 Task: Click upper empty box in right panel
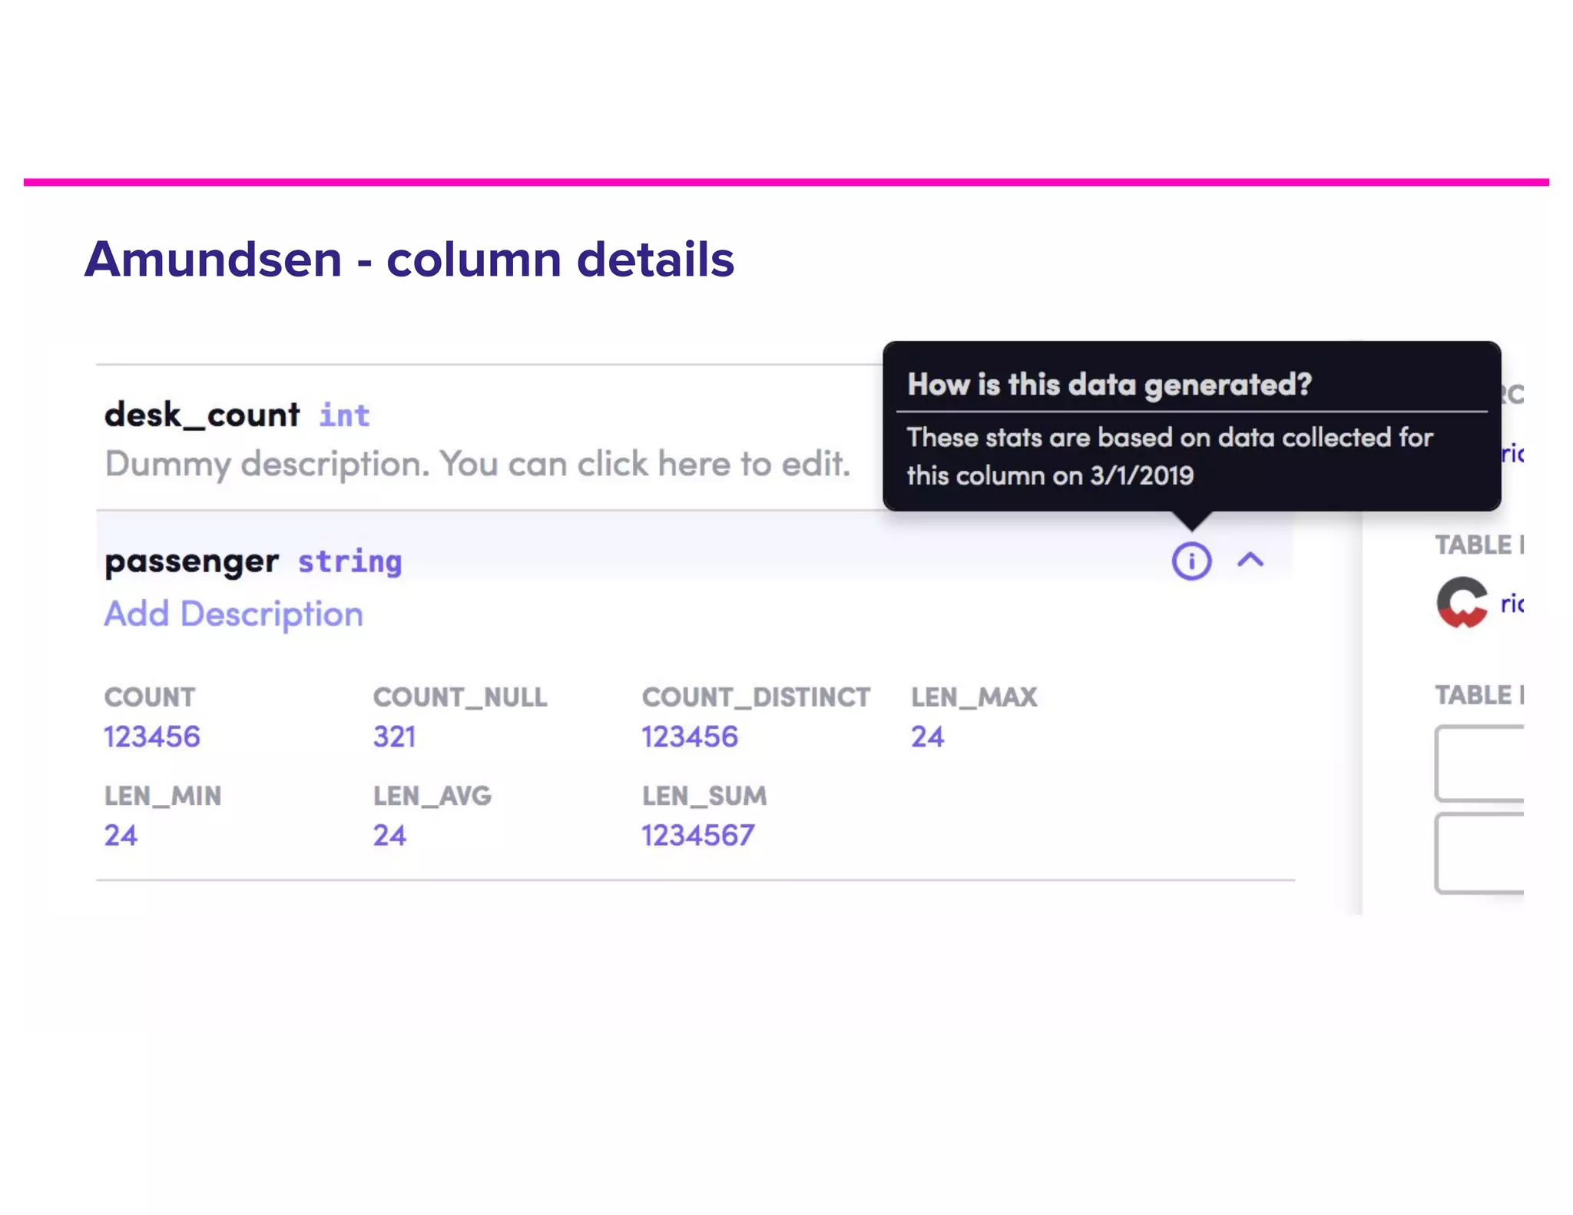tap(1480, 763)
